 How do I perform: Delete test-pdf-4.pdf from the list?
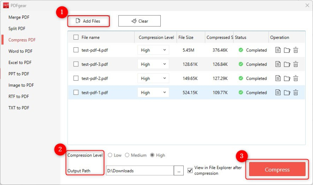click(296, 50)
